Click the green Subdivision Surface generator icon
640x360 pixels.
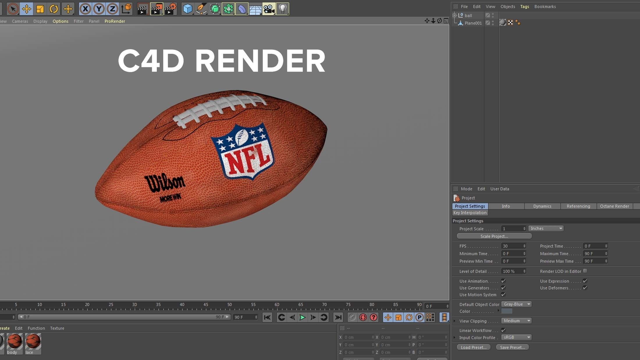click(x=215, y=9)
